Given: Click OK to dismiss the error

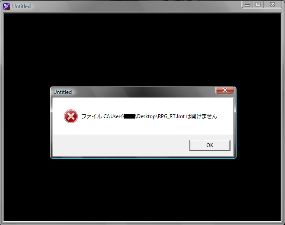Looking at the screenshot, I should [210, 145].
